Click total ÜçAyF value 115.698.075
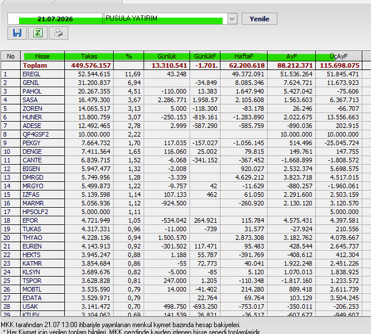The height and width of the screenshot is (334, 371). [339, 65]
